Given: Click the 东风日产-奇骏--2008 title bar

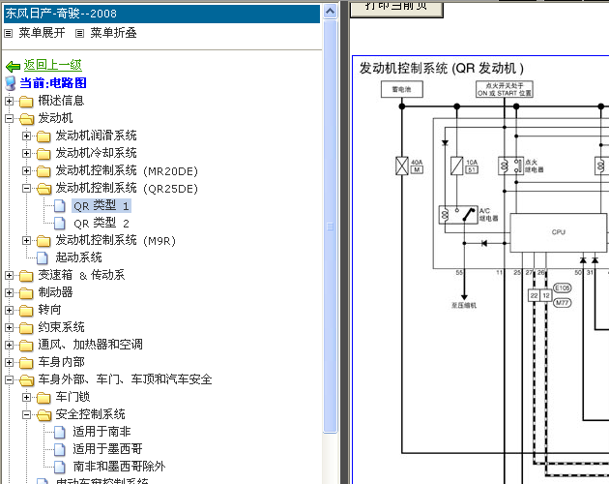Looking at the screenshot, I should [x=161, y=14].
